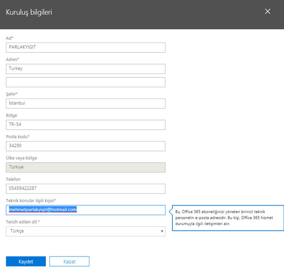The width and height of the screenshot is (284, 276).
Task: Click the arrow on the Türkçe combo box
Action: [162, 231]
